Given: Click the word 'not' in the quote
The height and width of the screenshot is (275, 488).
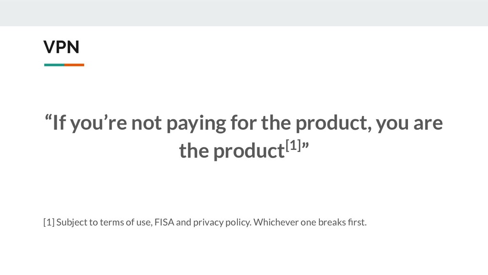Looking at the screenshot, I should point(147,123).
